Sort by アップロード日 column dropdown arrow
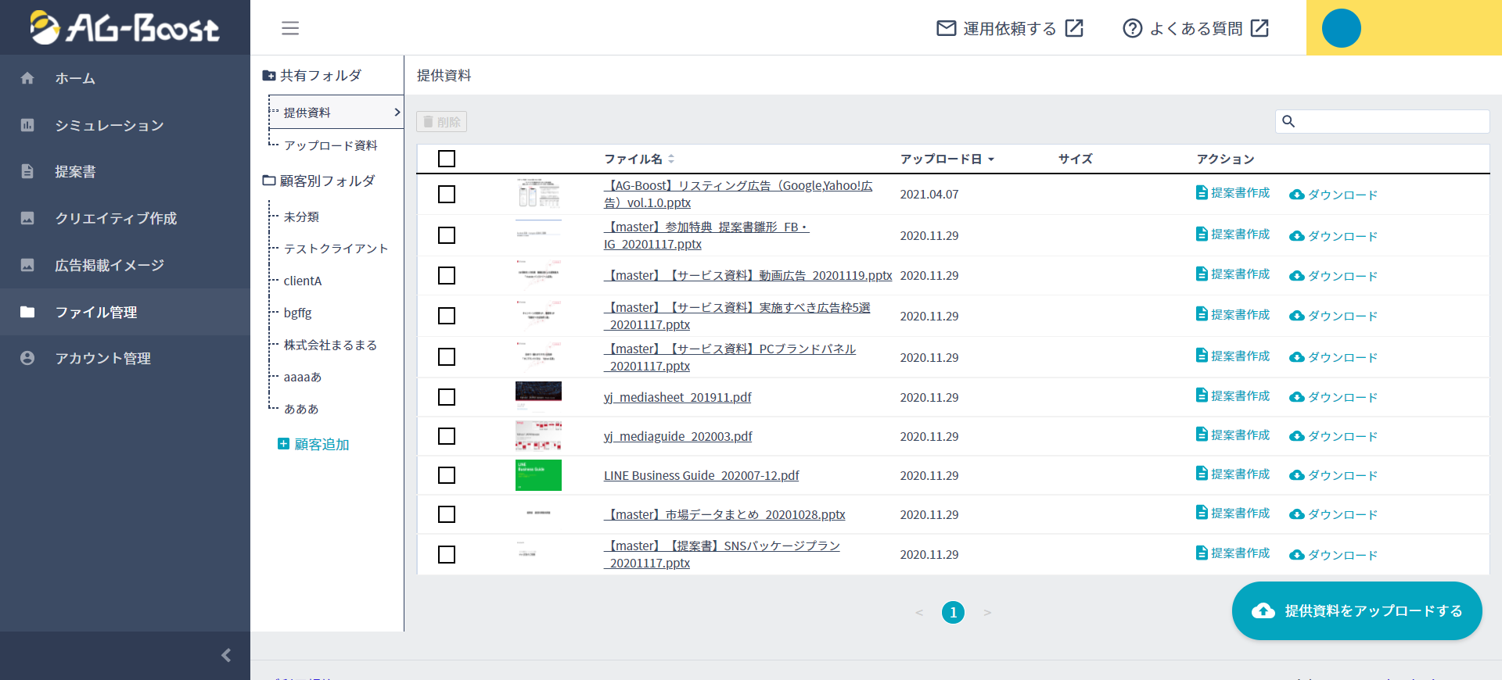Viewport: 1502px width, 680px height. pyautogui.click(x=991, y=159)
